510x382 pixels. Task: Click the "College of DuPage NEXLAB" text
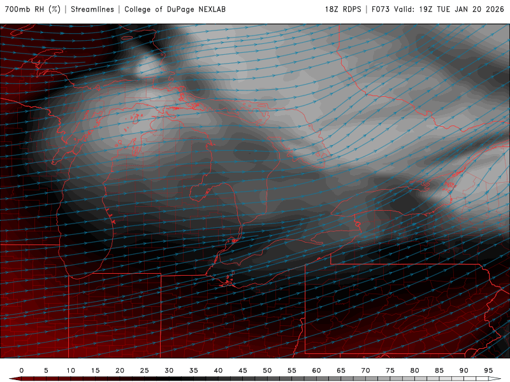175,9
